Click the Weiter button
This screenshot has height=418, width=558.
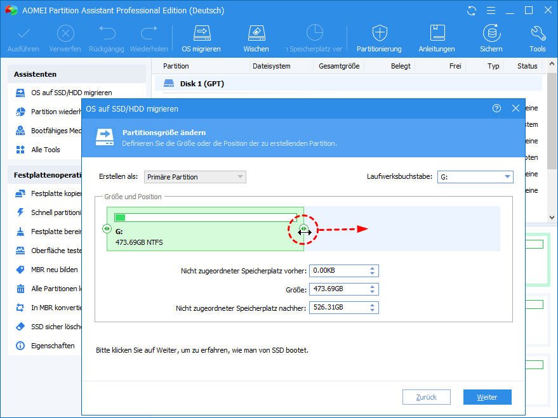(x=487, y=397)
